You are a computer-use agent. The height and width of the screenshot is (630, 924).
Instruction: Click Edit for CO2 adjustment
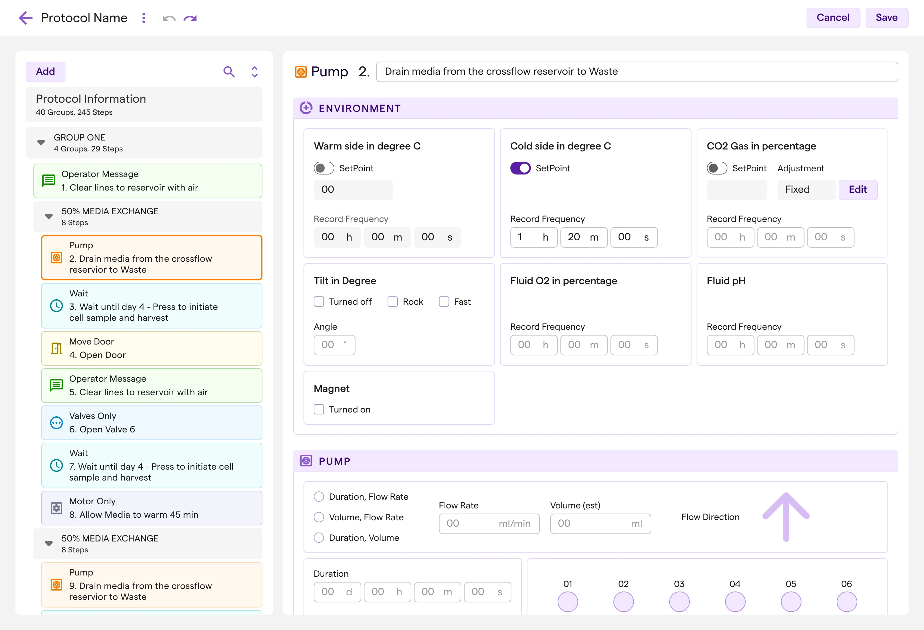pos(858,190)
